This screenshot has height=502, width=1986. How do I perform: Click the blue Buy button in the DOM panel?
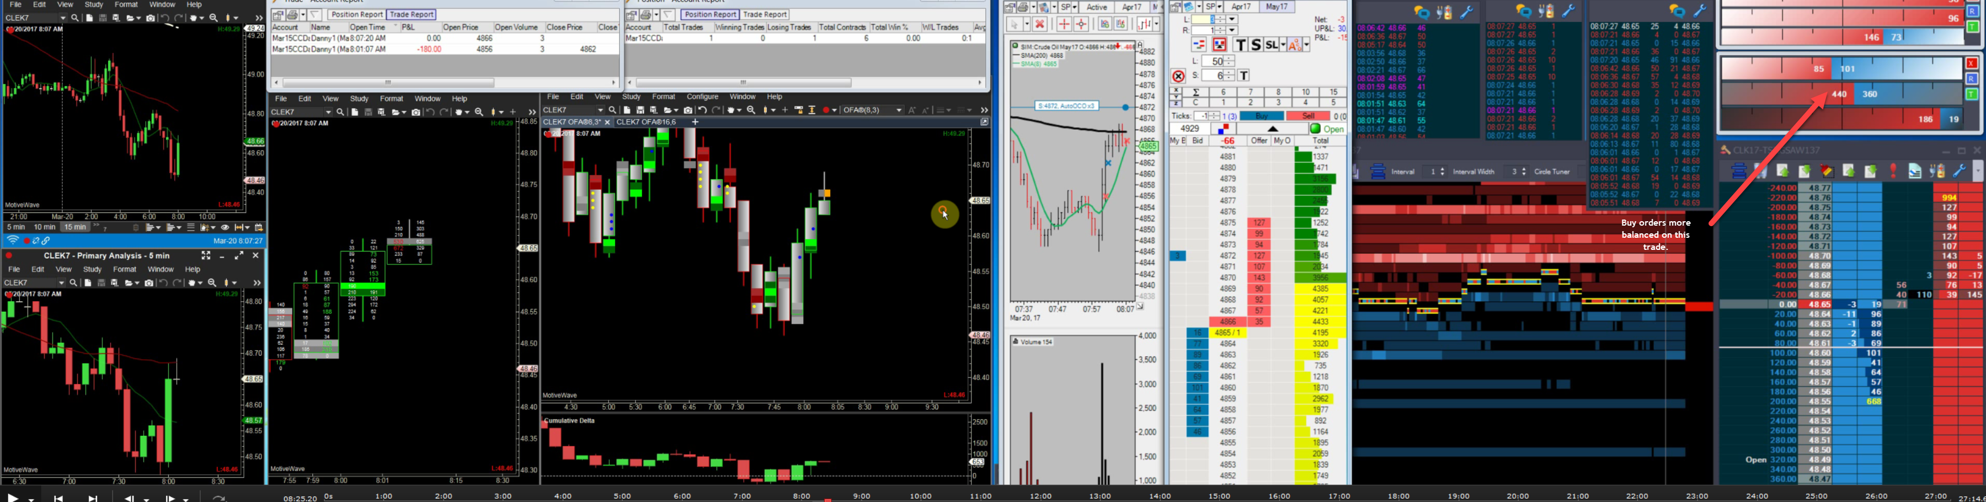click(1261, 116)
